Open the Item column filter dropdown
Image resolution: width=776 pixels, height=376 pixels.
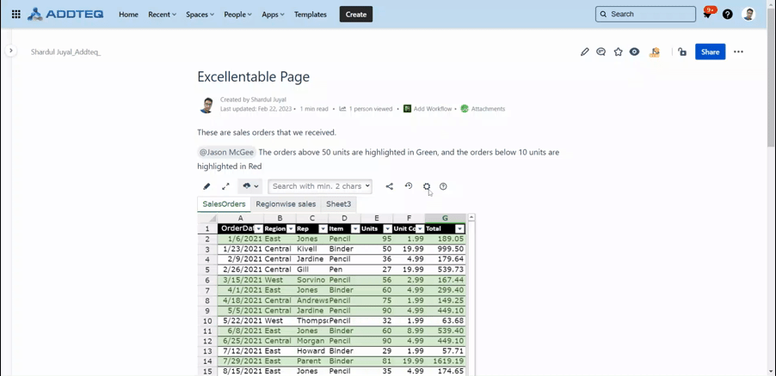(355, 228)
